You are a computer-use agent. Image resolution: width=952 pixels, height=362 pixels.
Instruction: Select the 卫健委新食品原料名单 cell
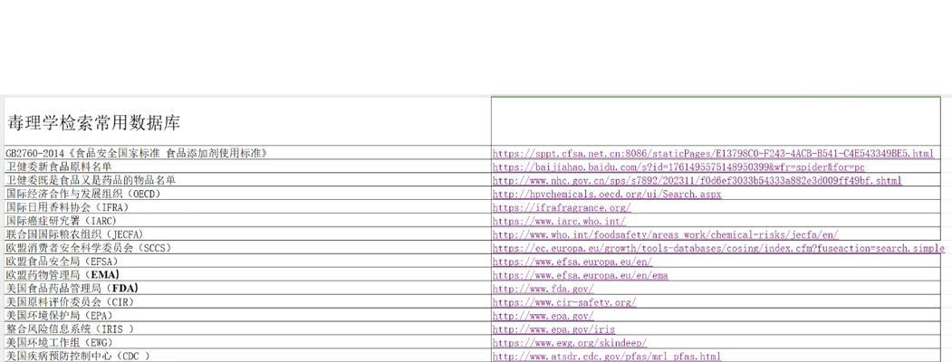coord(247,167)
